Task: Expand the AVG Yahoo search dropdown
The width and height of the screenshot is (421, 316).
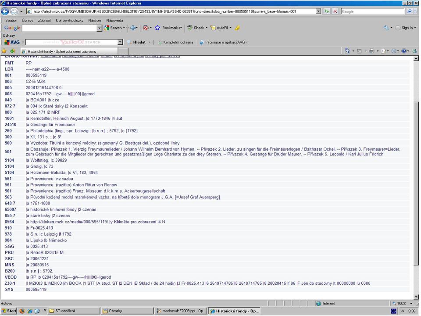Action: tap(120, 42)
